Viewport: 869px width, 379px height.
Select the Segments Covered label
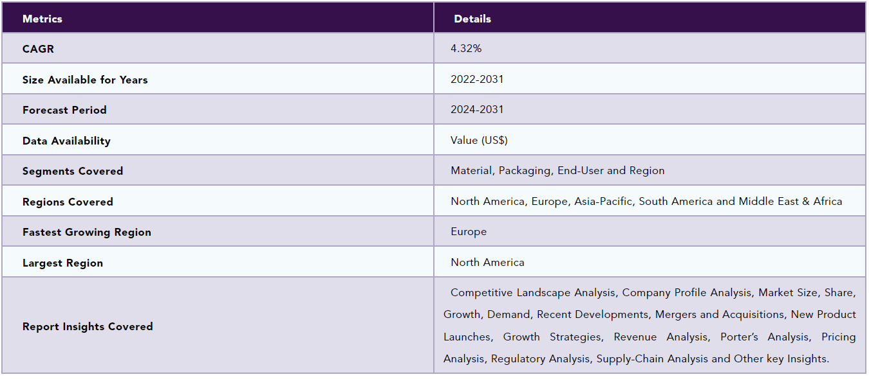(73, 171)
